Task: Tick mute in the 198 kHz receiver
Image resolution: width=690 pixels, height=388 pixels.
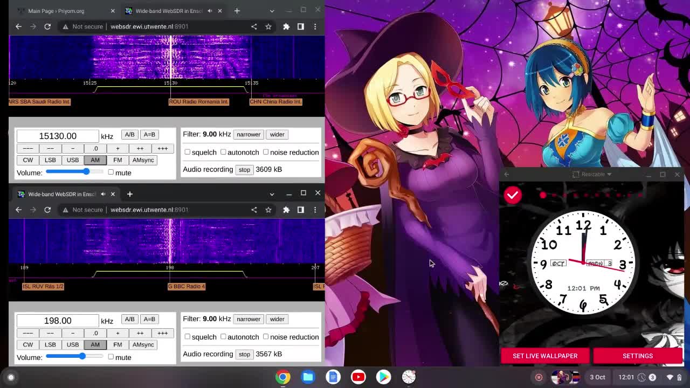Action: click(x=111, y=357)
